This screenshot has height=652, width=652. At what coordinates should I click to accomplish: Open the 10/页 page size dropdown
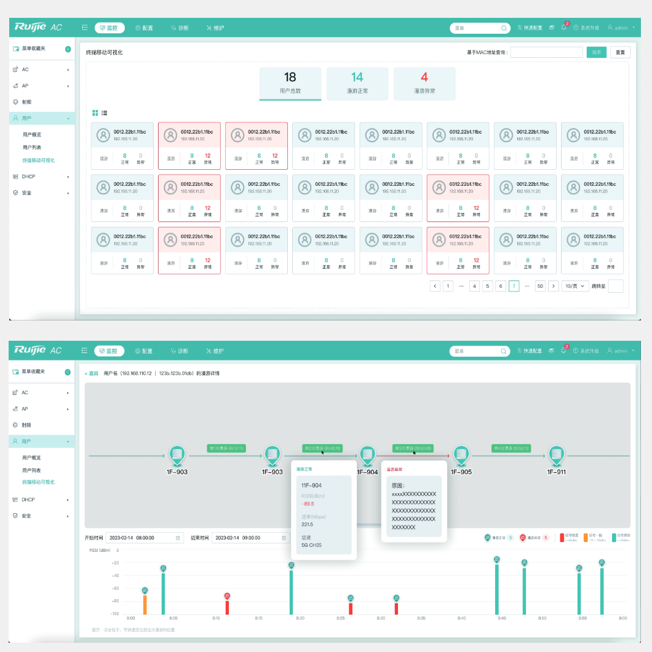point(575,286)
